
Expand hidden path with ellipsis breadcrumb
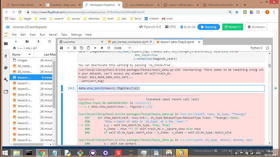(x=21, y=48)
